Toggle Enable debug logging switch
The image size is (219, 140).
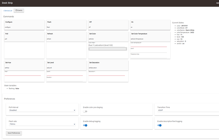coord(85,125)
